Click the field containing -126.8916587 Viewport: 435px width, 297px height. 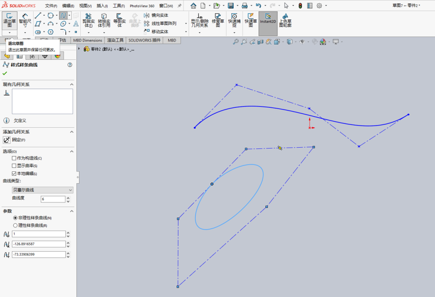[39, 244]
